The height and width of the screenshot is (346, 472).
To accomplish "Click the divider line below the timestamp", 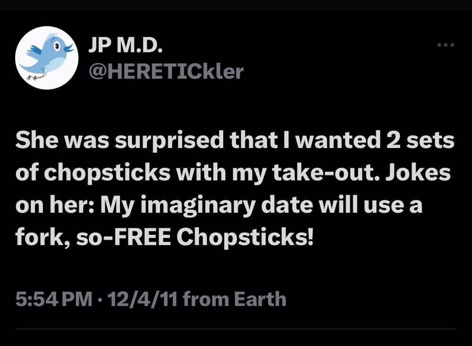I will click(x=236, y=329).
